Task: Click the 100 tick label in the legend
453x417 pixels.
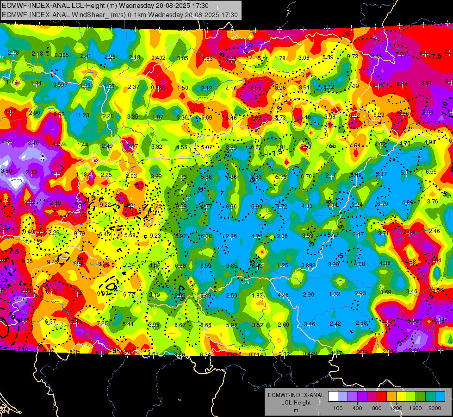Action: click(338, 408)
